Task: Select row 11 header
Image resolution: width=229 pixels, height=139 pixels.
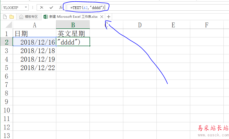Action: coord(6,118)
